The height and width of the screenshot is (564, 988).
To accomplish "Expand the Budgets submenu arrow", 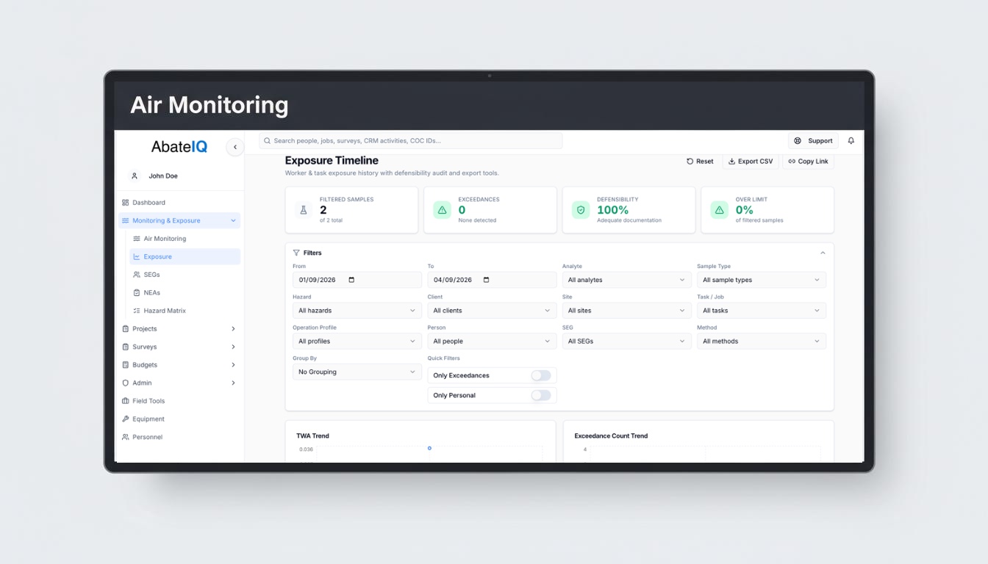I will click(x=233, y=365).
